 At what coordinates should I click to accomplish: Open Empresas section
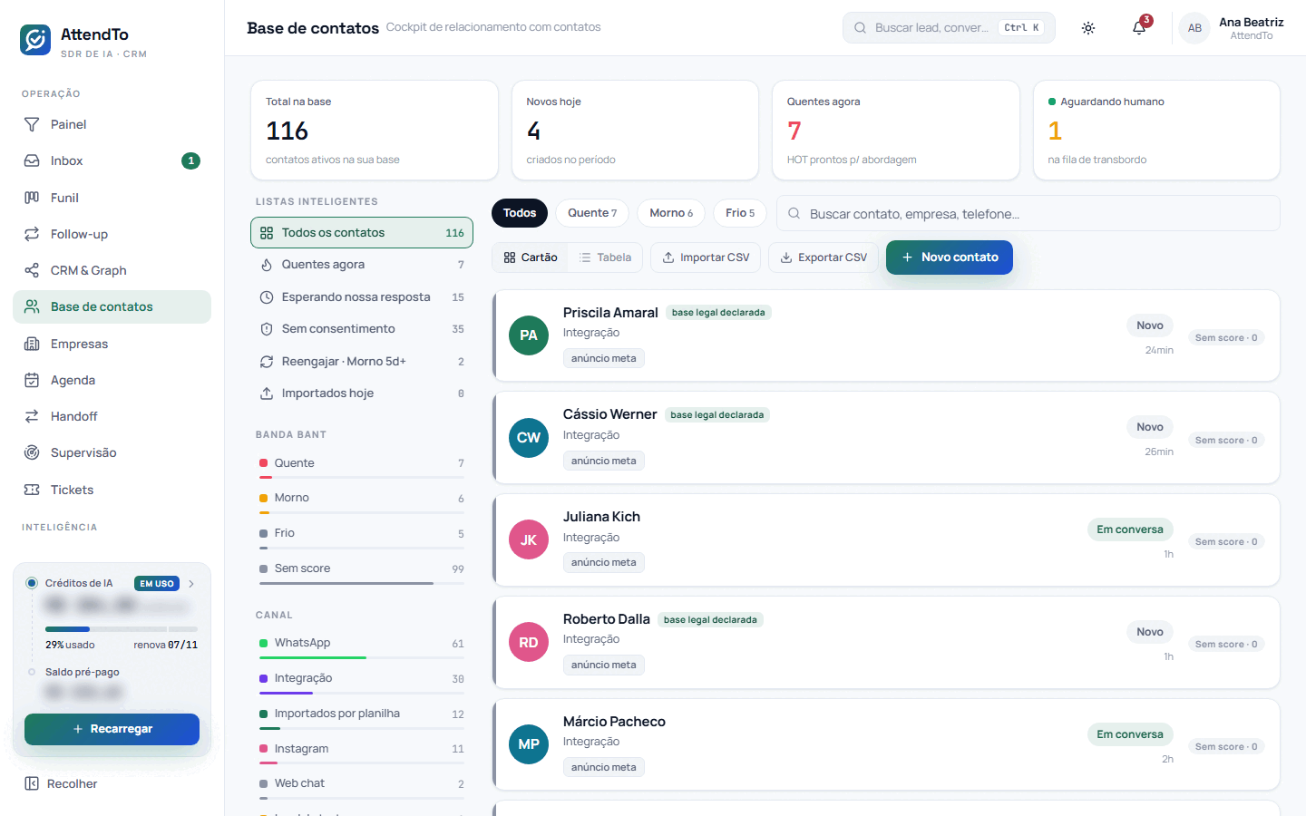(x=112, y=344)
